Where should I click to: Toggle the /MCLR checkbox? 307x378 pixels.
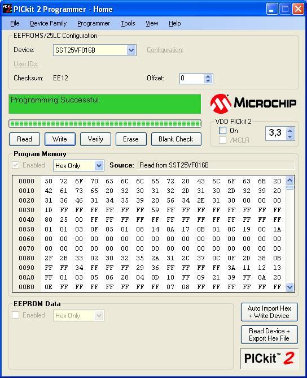222,140
